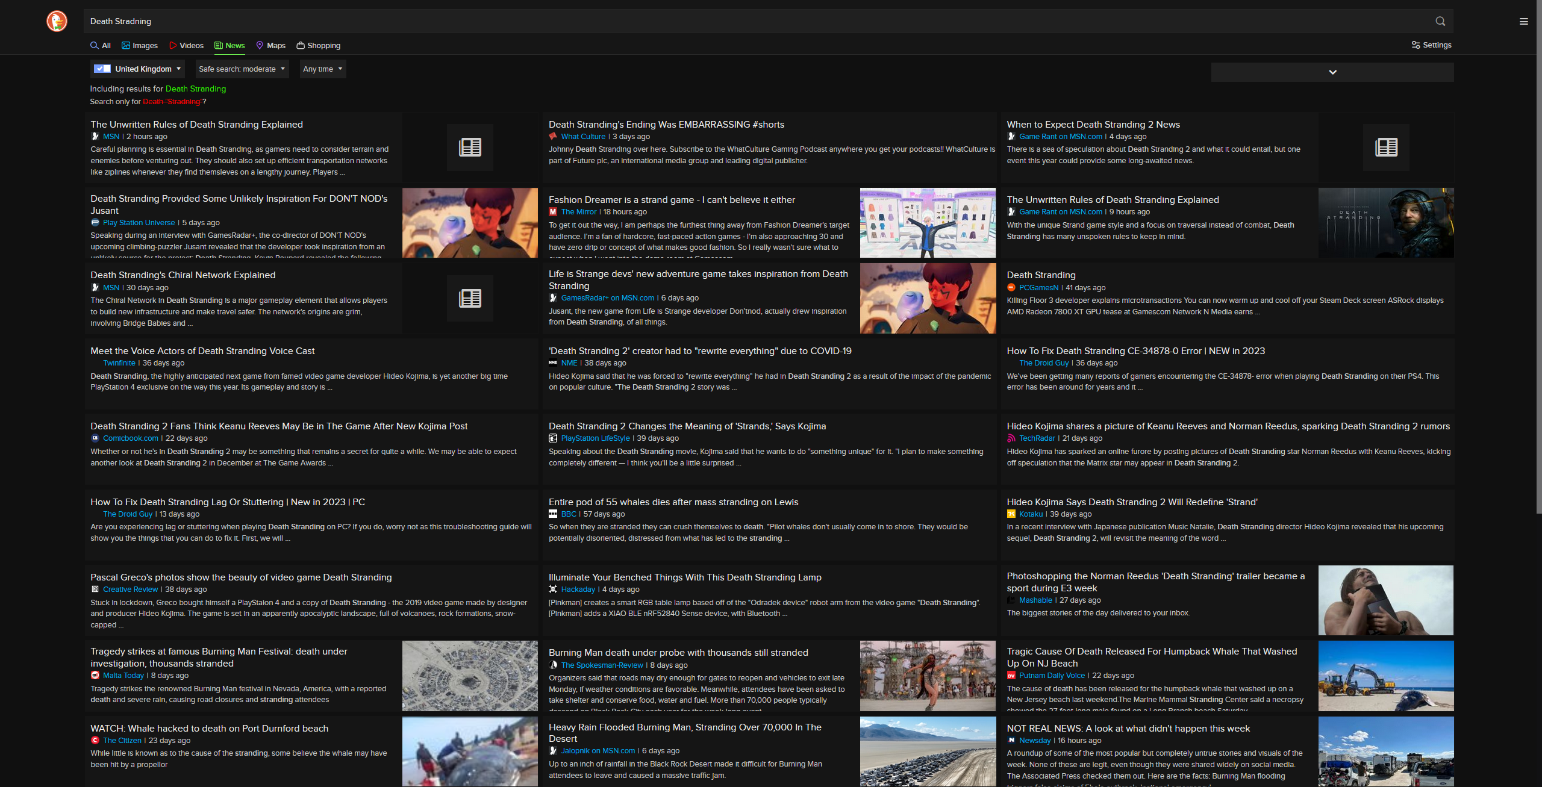Image resolution: width=1542 pixels, height=787 pixels.
Task: Switch to the Images tab
Action: 139,45
